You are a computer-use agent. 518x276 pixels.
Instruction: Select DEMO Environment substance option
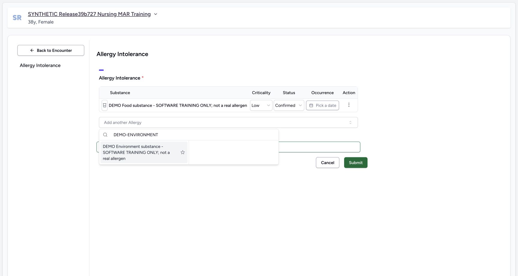click(144, 153)
